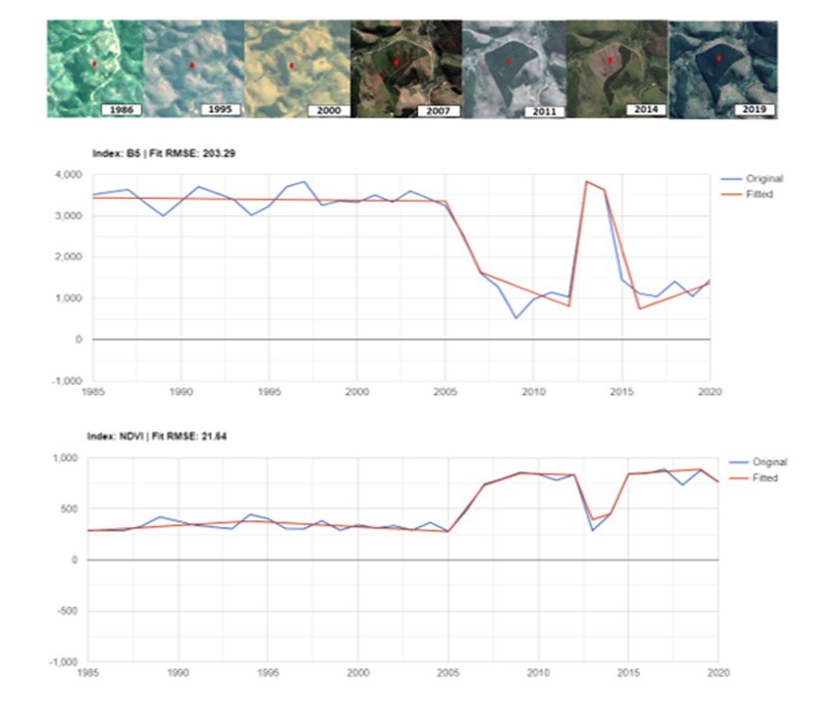Toggle the Original series in the NDVI chart legend
Screen dimensions: 813x712
(767, 462)
